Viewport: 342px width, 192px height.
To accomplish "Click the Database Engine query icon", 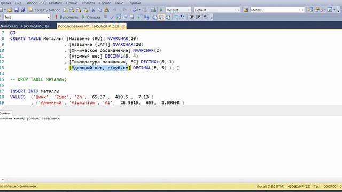I will click(x=65, y=10).
